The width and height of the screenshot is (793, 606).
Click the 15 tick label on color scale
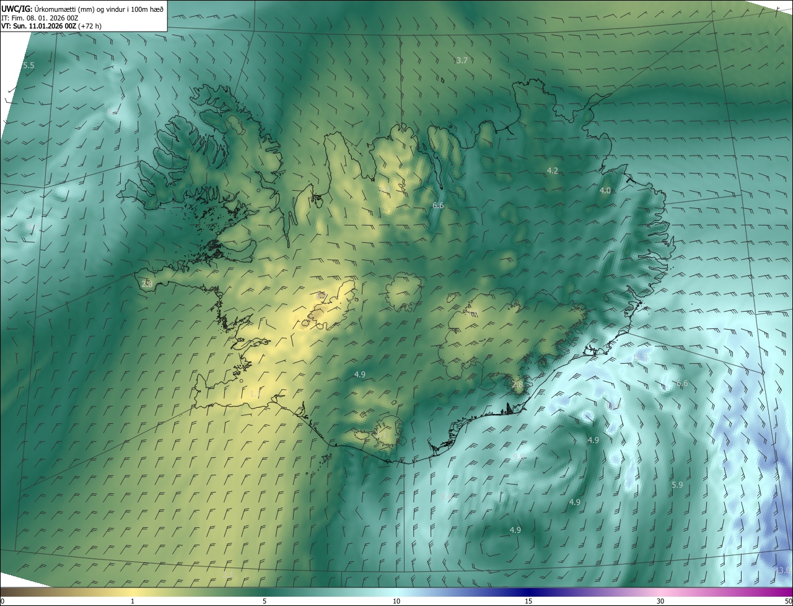(x=528, y=601)
